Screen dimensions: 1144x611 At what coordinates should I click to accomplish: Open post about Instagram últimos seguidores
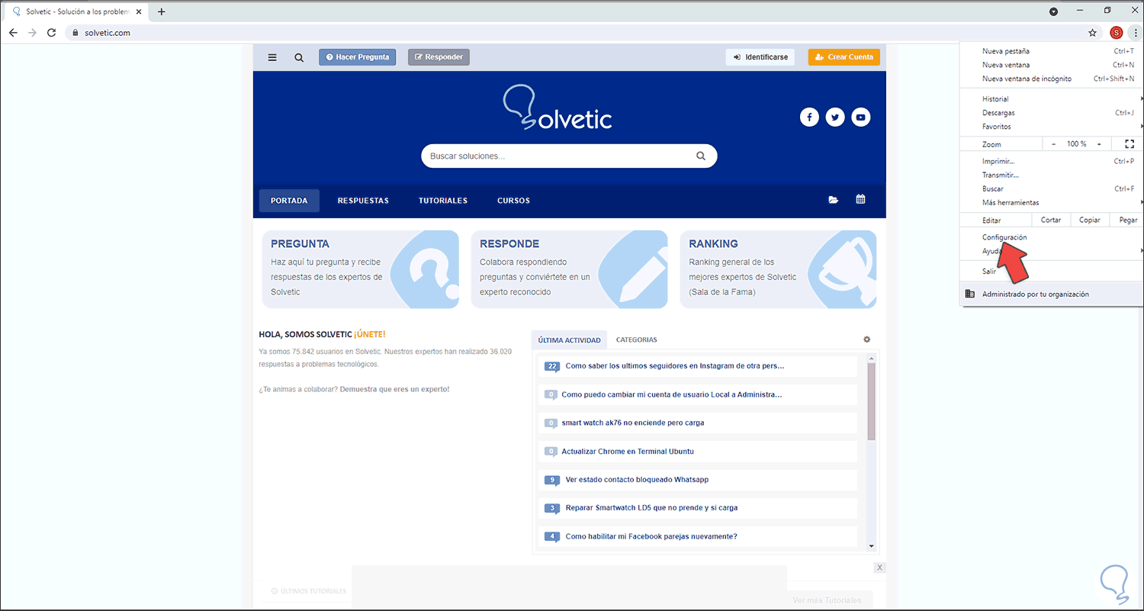[675, 366]
